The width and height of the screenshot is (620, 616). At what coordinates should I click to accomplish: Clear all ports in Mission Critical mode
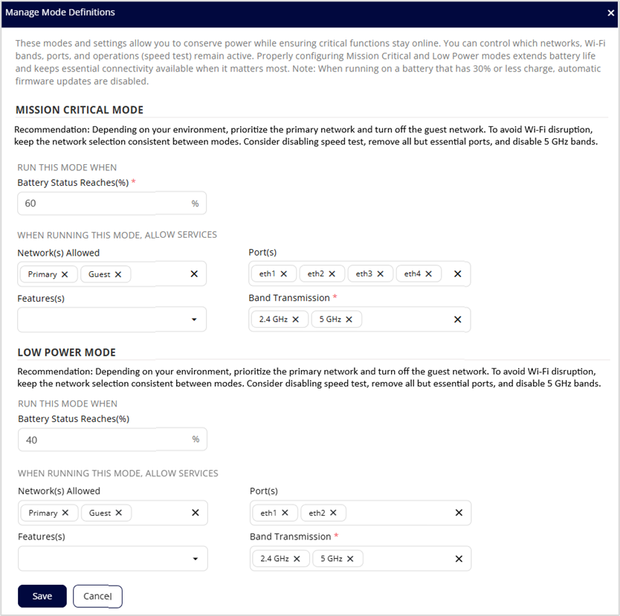[x=457, y=273]
